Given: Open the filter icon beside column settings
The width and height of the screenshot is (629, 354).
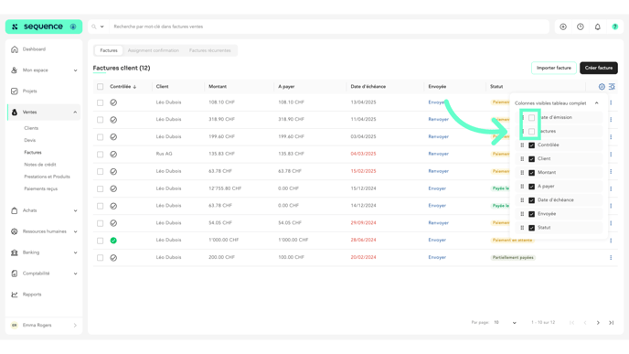Looking at the screenshot, I should 612,87.
